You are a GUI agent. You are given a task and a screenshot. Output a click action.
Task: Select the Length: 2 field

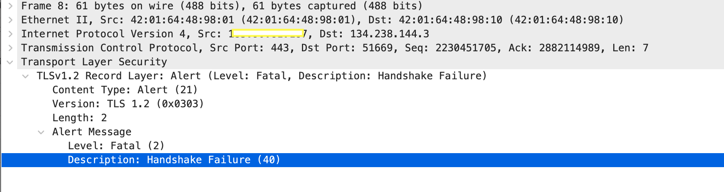click(x=80, y=118)
